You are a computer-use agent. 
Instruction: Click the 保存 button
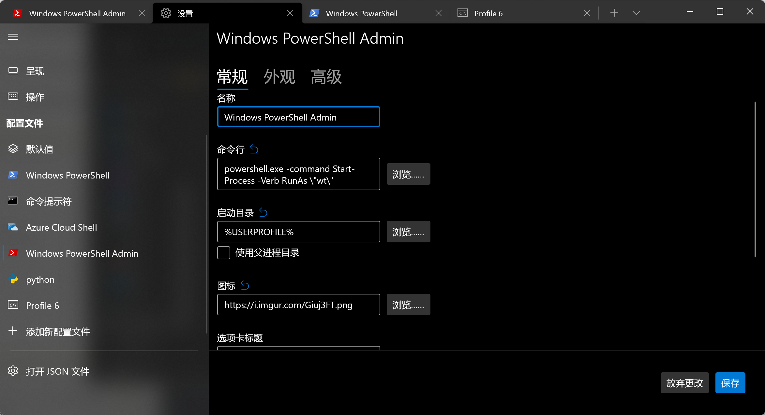pyautogui.click(x=730, y=383)
